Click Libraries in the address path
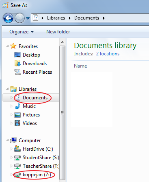Viewport: 149px width, 182px height. click(56, 18)
